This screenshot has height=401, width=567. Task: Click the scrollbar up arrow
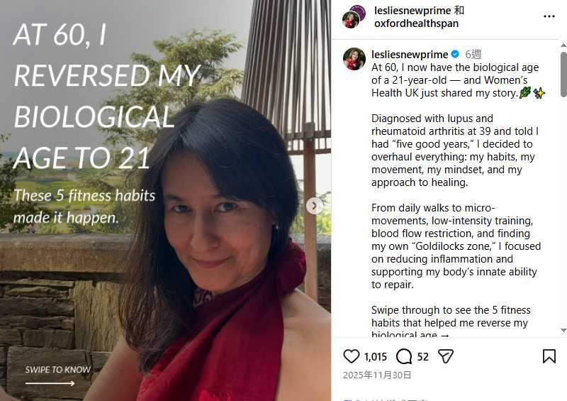[563, 46]
